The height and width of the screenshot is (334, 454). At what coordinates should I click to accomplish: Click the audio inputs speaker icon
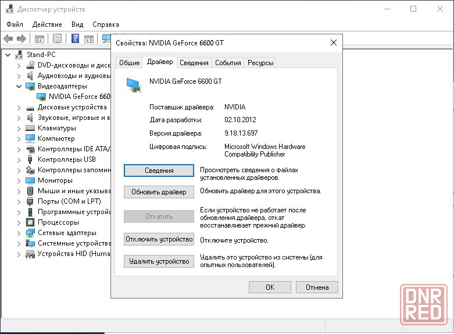[x=30, y=76]
